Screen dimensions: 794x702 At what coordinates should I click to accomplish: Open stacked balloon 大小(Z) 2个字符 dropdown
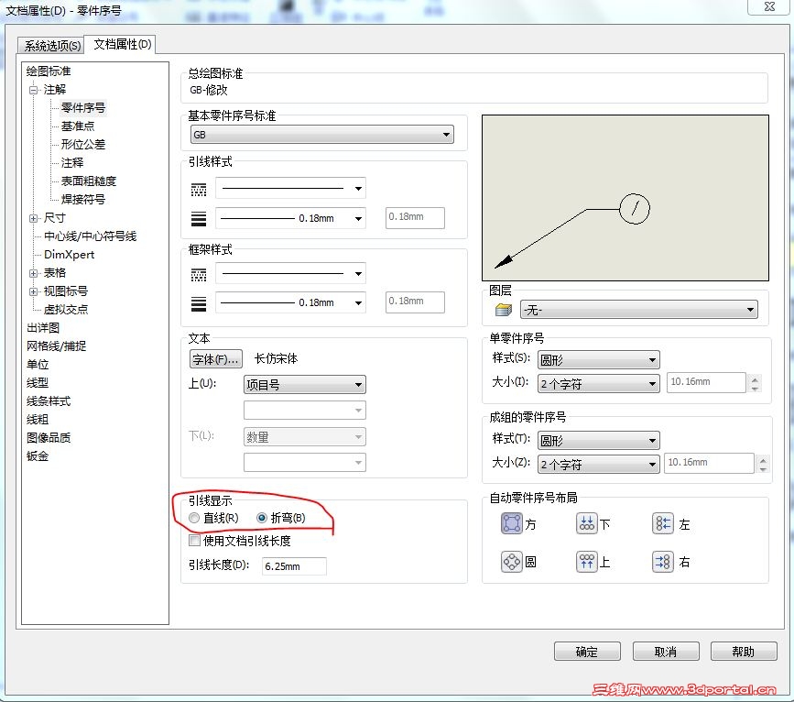click(599, 465)
